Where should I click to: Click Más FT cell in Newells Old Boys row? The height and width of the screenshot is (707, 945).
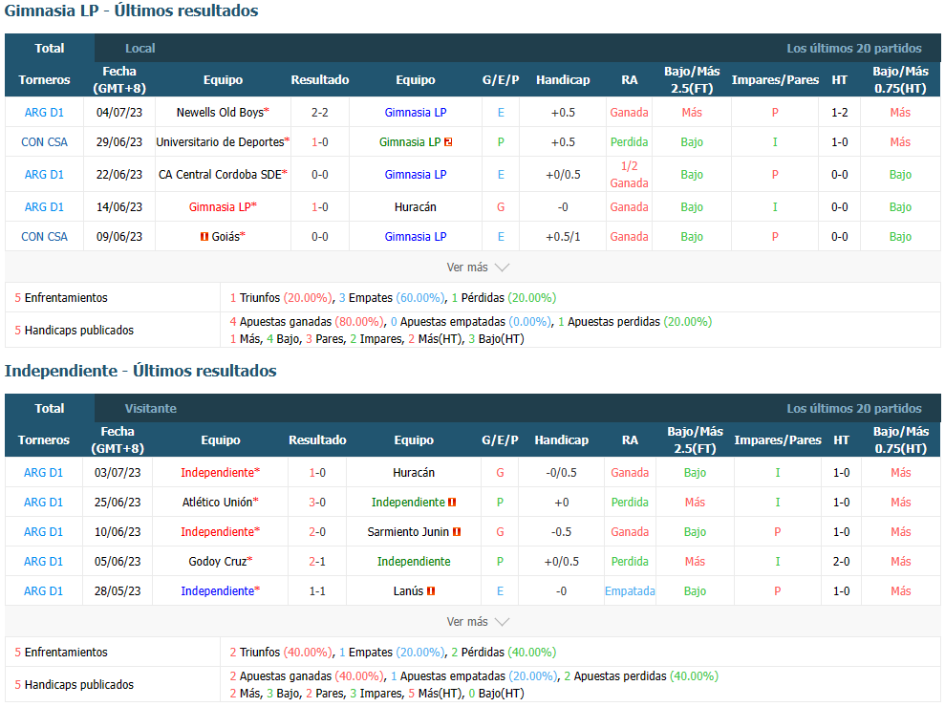(x=692, y=113)
